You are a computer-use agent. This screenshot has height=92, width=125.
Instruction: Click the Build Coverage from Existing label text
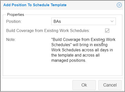coord(48,31)
